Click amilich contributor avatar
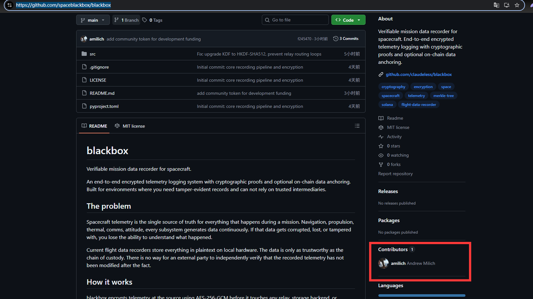533x299 pixels. pyautogui.click(x=383, y=263)
